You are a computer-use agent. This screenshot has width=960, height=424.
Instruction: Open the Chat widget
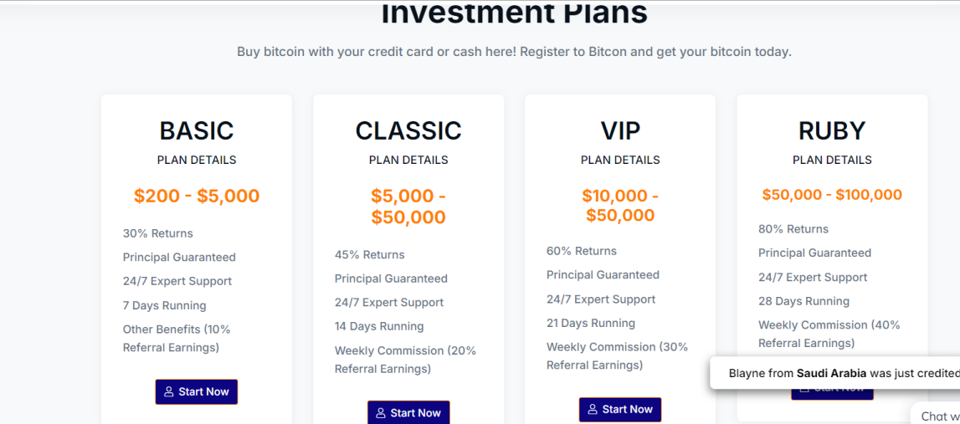[x=935, y=415]
